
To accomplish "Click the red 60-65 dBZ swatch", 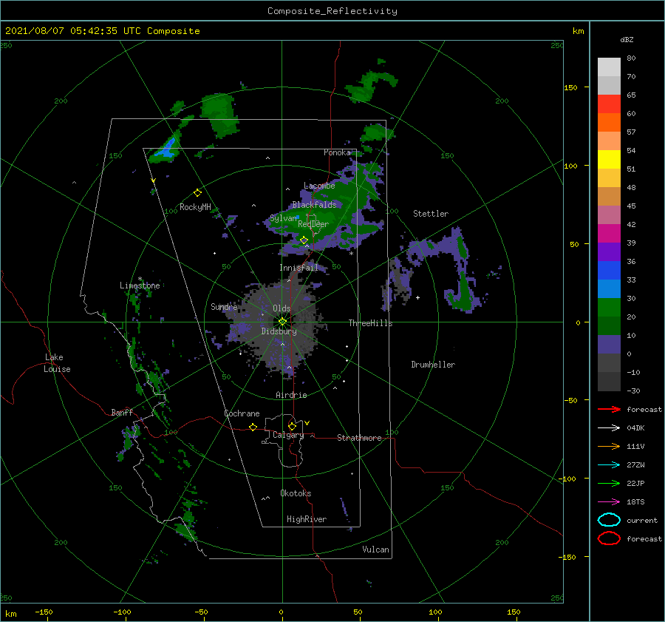I will coord(609,104).
